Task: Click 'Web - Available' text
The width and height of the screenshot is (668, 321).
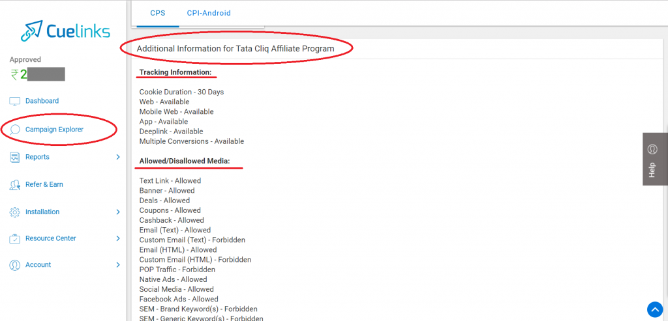Action: point(164,102)
